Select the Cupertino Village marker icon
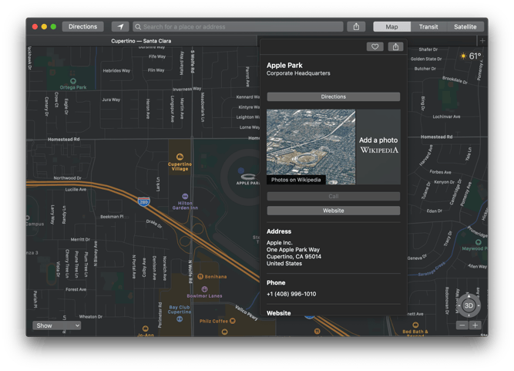This screenshot has height=371, width=514. click(180, 157)
